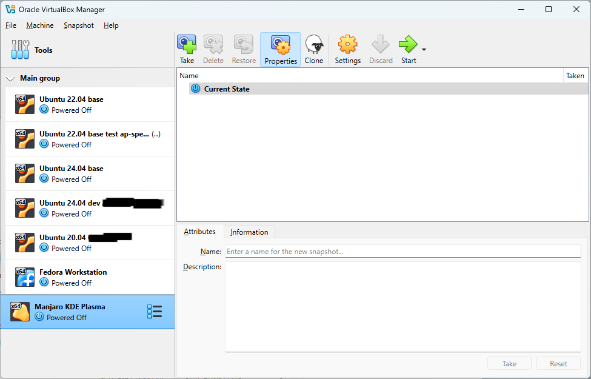Click the Take button at bottom
This screenshot has width=591, height=379.
(x=509, y=364)
